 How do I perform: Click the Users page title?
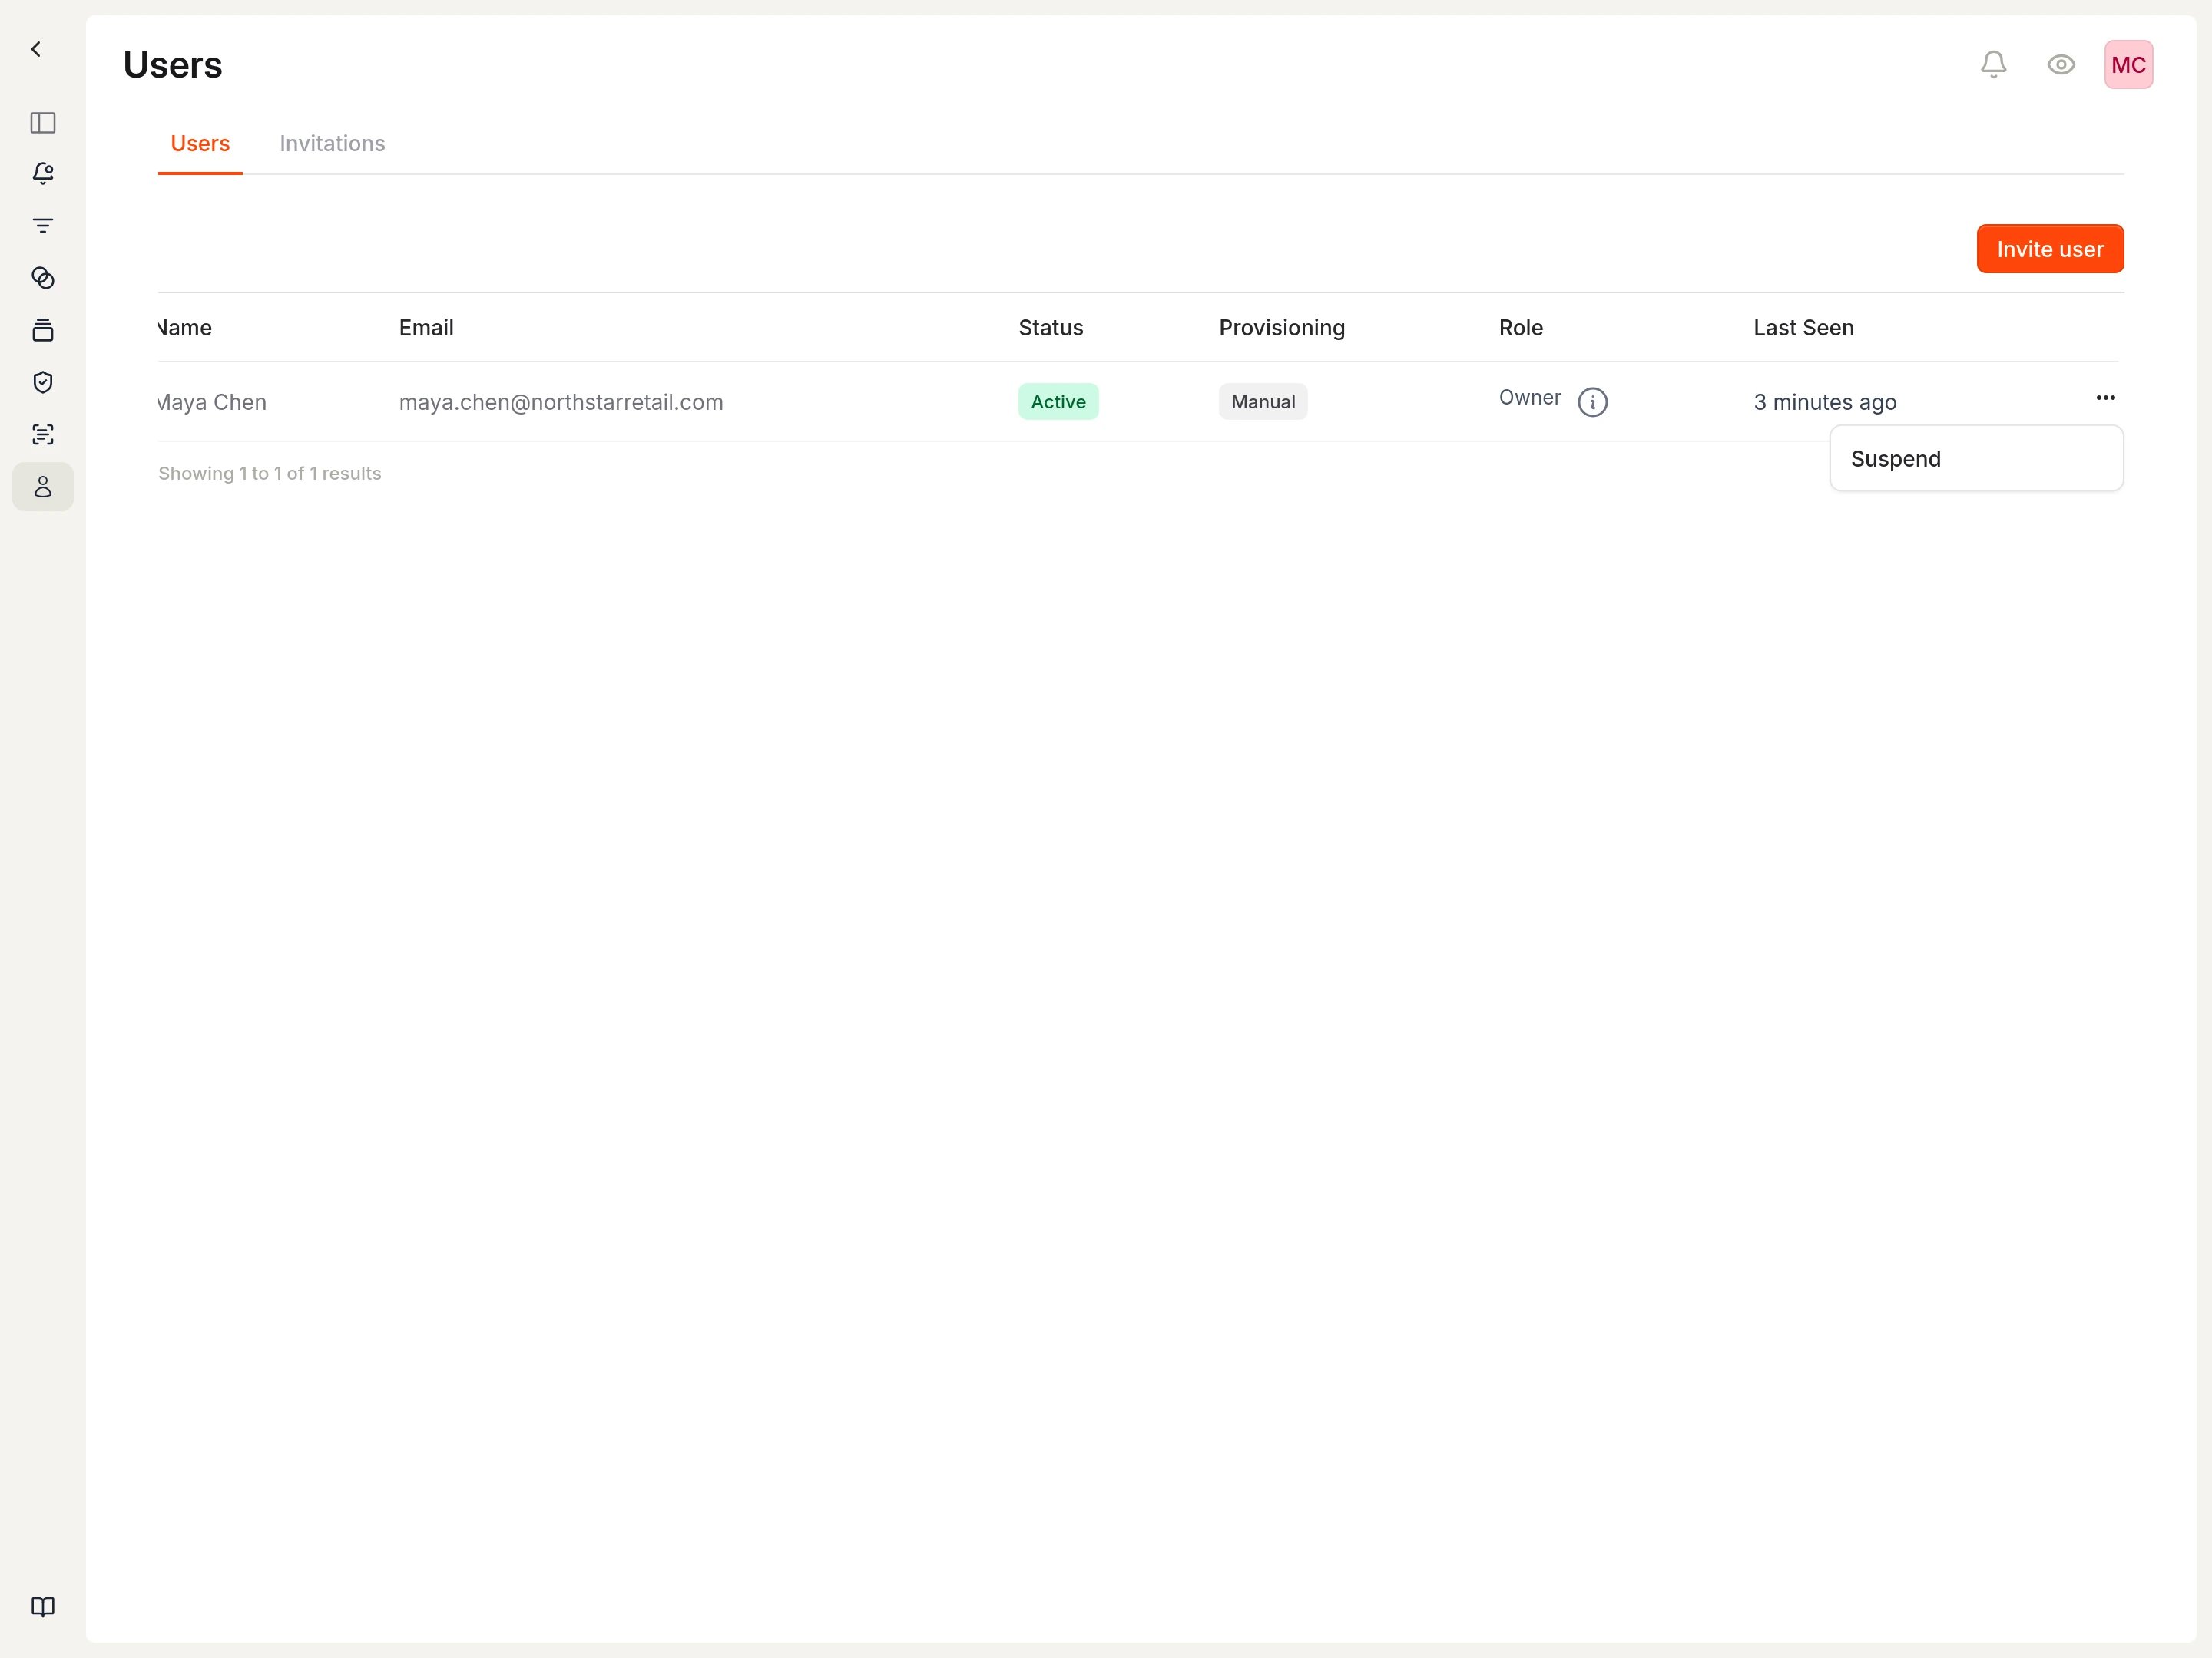coord(173,65)
